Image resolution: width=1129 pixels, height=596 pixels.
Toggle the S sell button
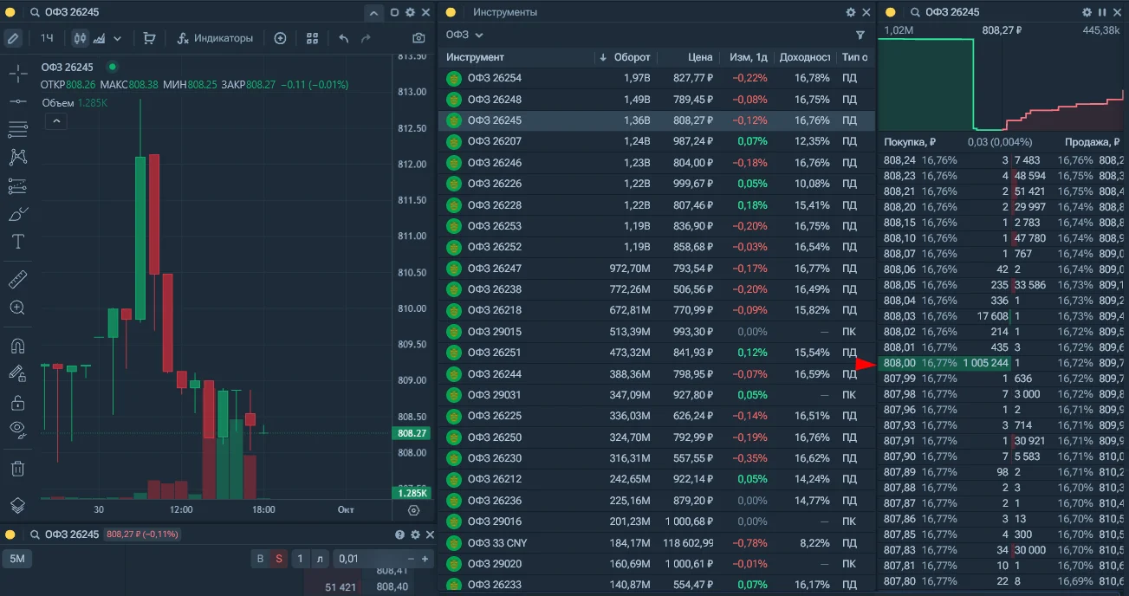click(x=278, y=559)
